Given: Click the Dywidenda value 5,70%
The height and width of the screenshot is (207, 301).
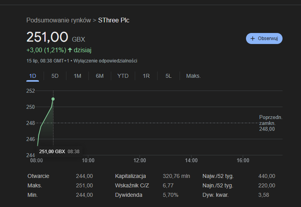Looking at the screenshot, I should coord(171,195).
